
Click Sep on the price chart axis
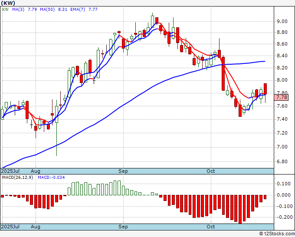(123, 171)
